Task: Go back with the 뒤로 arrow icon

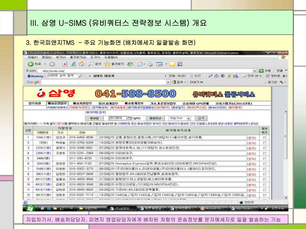Action: (30, 64)
